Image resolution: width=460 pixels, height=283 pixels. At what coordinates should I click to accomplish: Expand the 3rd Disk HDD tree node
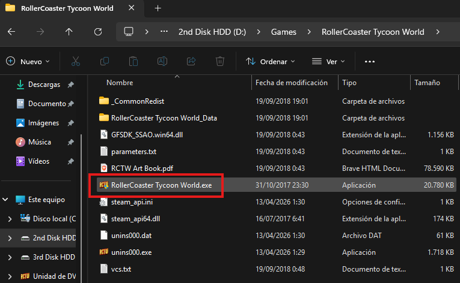10,257
